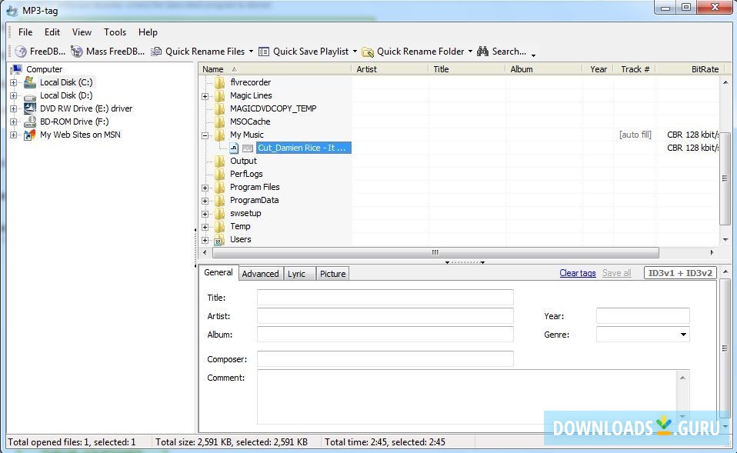737x453 pixels.
Task: Select Local Disk (C:) drive icon
Action: pos(29,82)
